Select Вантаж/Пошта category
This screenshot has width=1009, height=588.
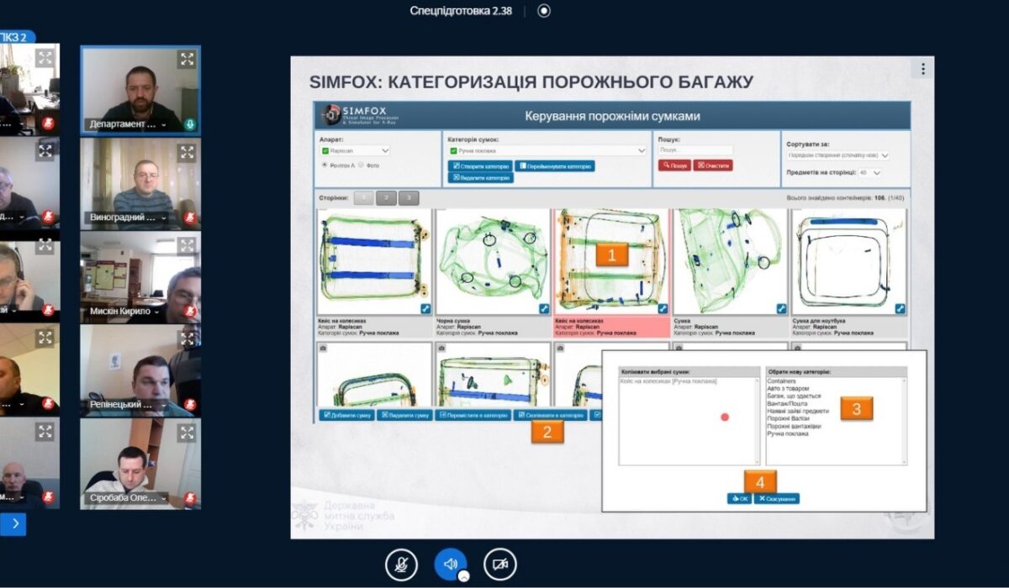[x=786, y=403]
